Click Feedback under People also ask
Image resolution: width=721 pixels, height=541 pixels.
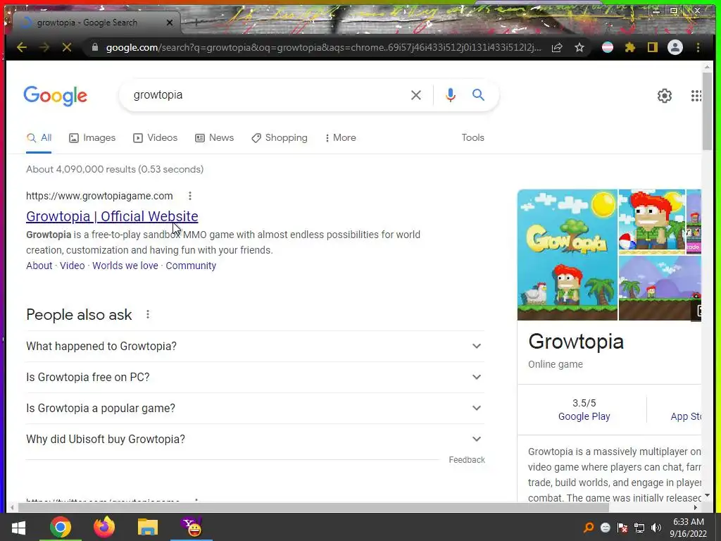467,460
